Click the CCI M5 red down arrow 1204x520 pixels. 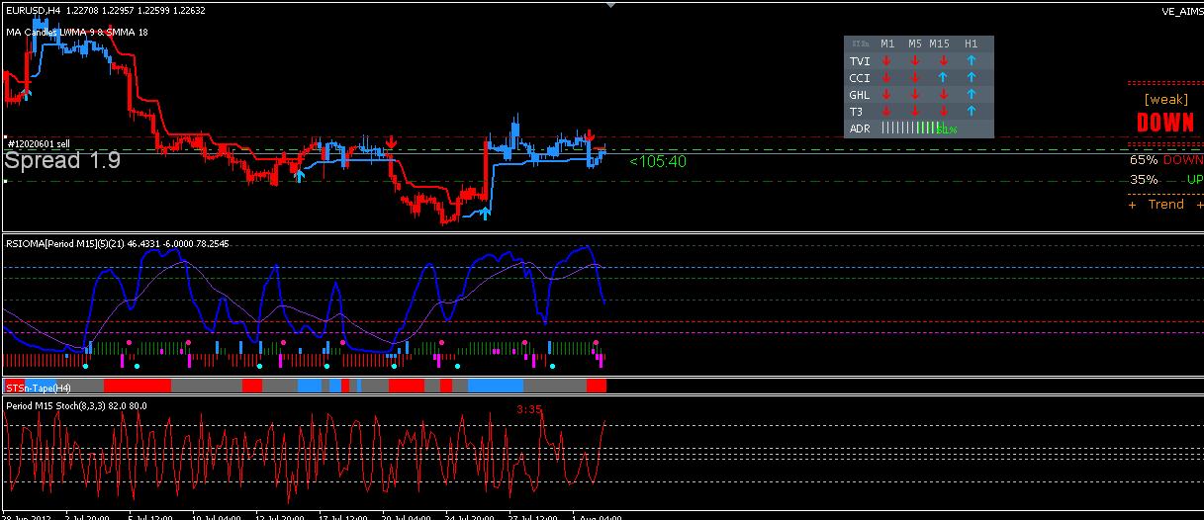pyautogui.click(x=915, y=78)
